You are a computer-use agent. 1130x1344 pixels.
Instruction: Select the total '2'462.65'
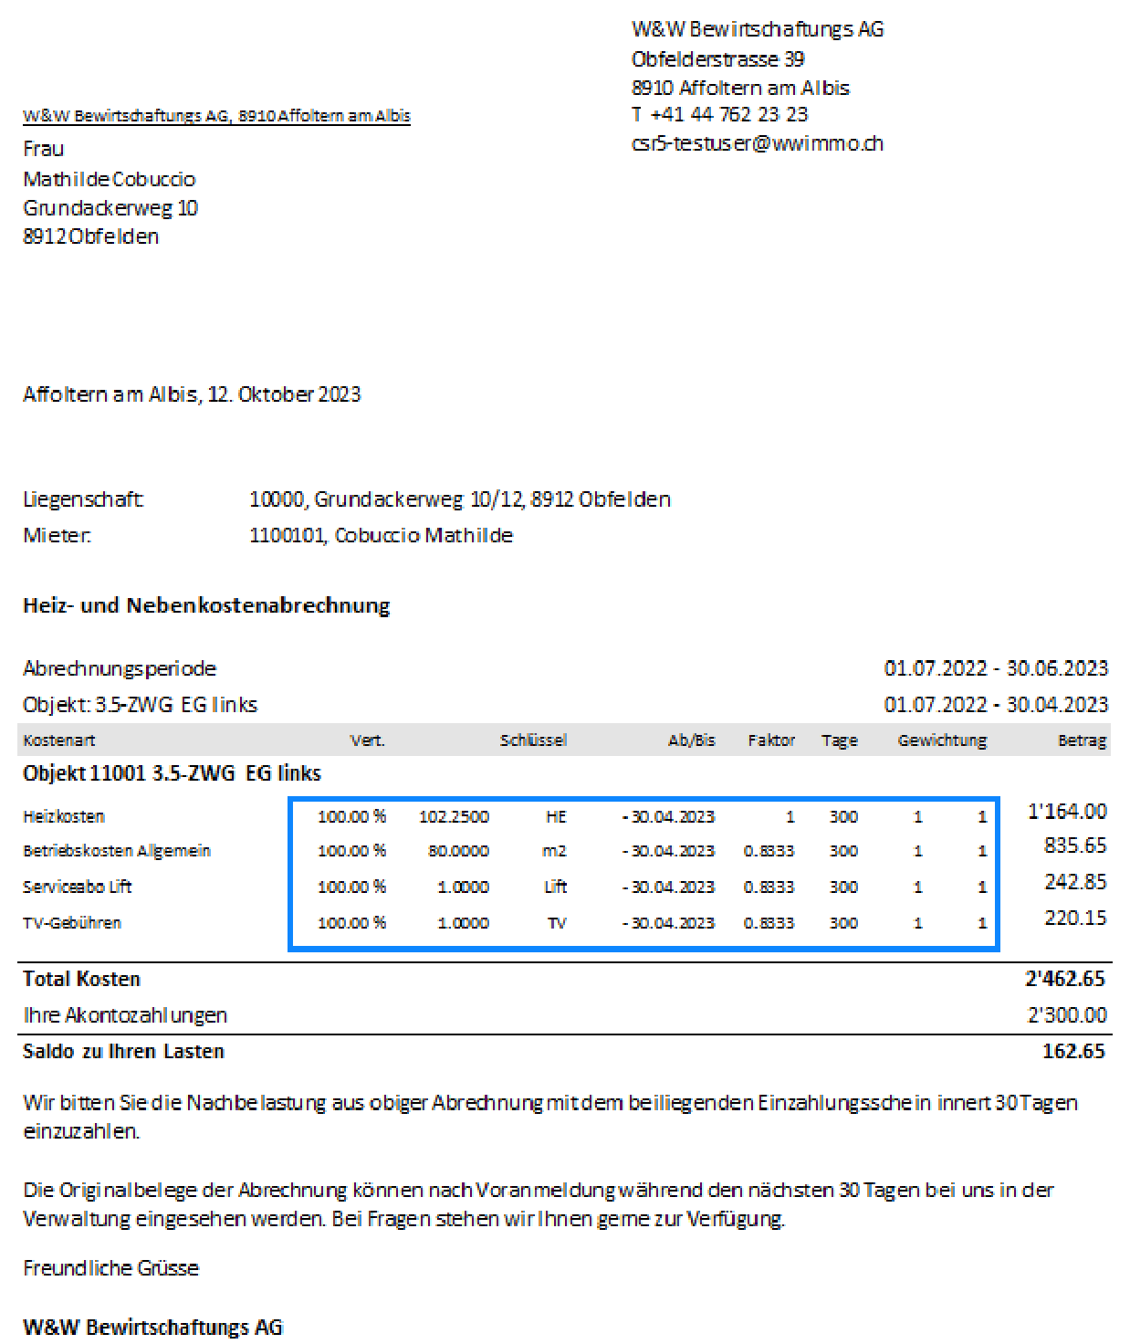click(1065, 979)
